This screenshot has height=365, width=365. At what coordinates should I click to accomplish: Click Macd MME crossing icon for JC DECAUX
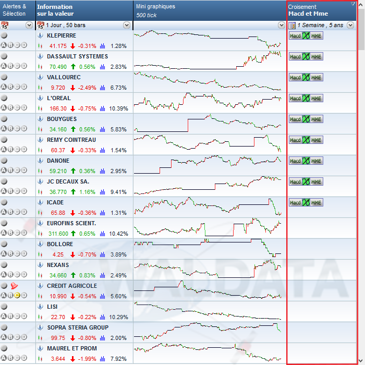tap(306, 181)
